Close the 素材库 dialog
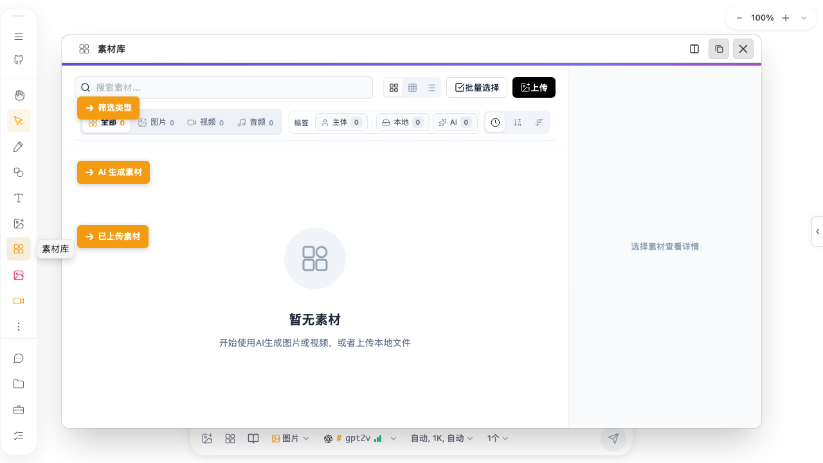This screenshot has width=823, height=463. [743, 49]
